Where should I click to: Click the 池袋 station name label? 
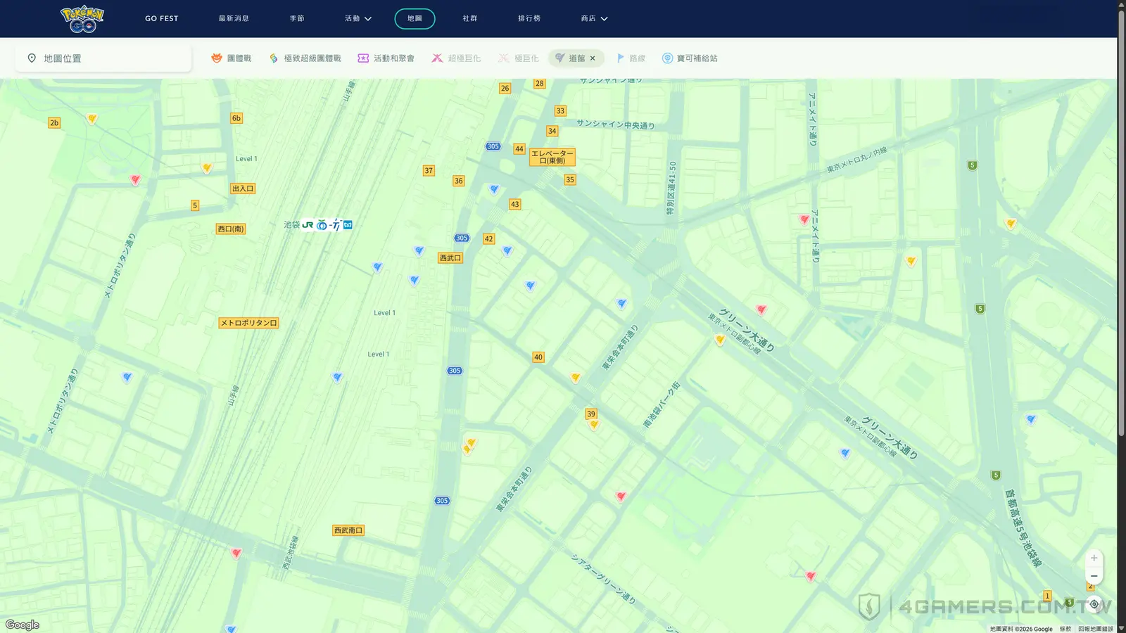pyautogui.click(x=291, y=225)
